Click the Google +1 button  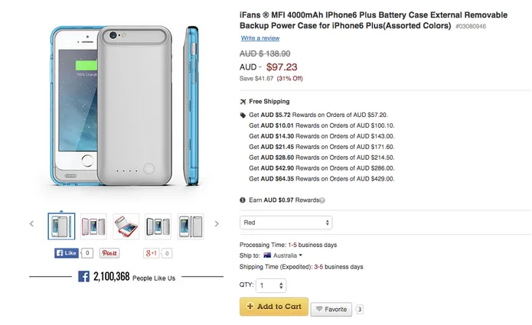click(x=152, y=252)
